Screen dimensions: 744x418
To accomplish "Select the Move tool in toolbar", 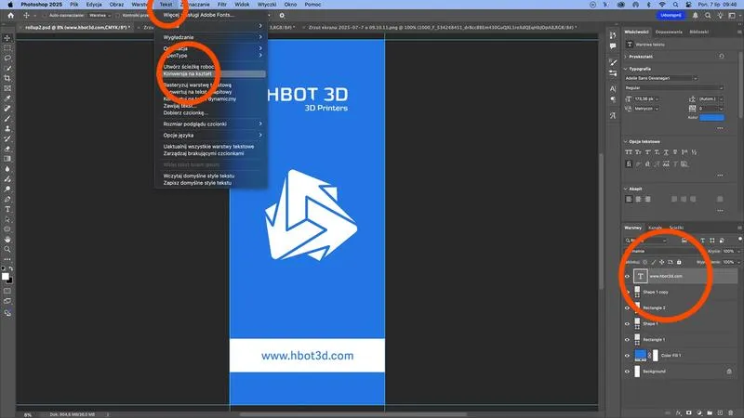I will tap(7, 38).
